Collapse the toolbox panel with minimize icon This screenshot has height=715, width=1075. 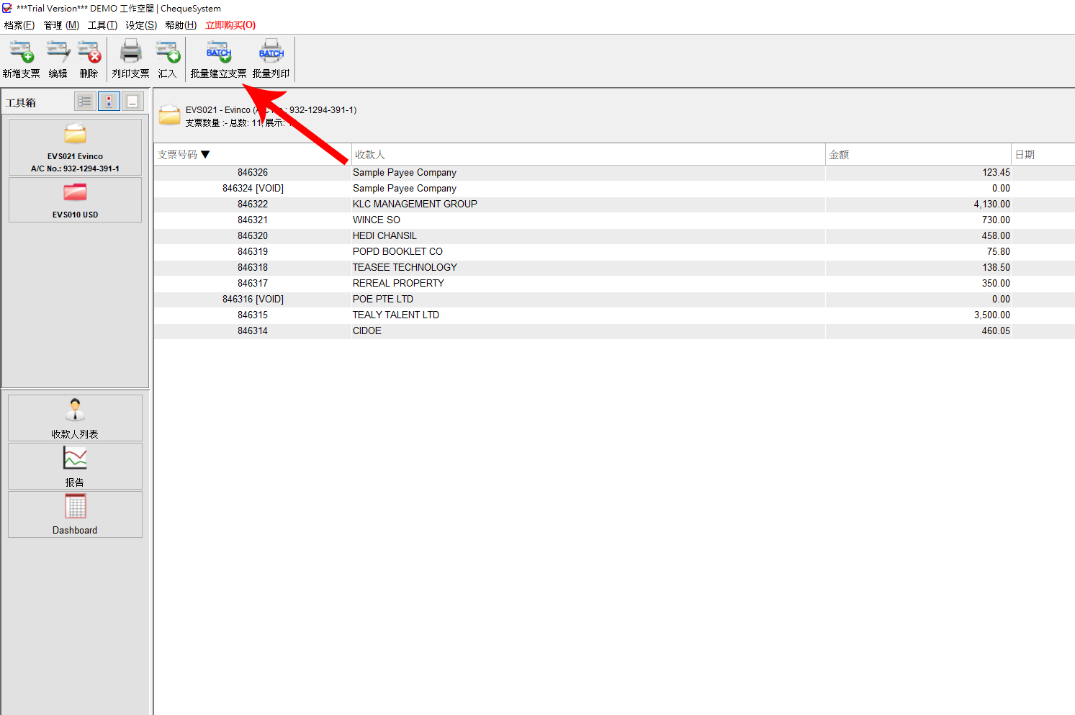(132, 102)
